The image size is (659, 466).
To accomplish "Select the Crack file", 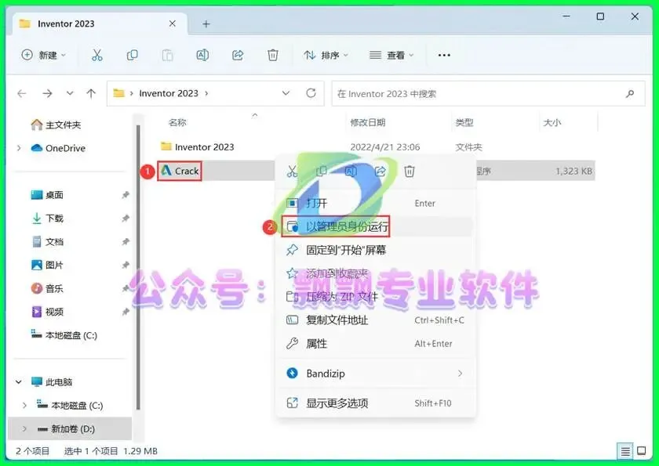I will 180,171.
